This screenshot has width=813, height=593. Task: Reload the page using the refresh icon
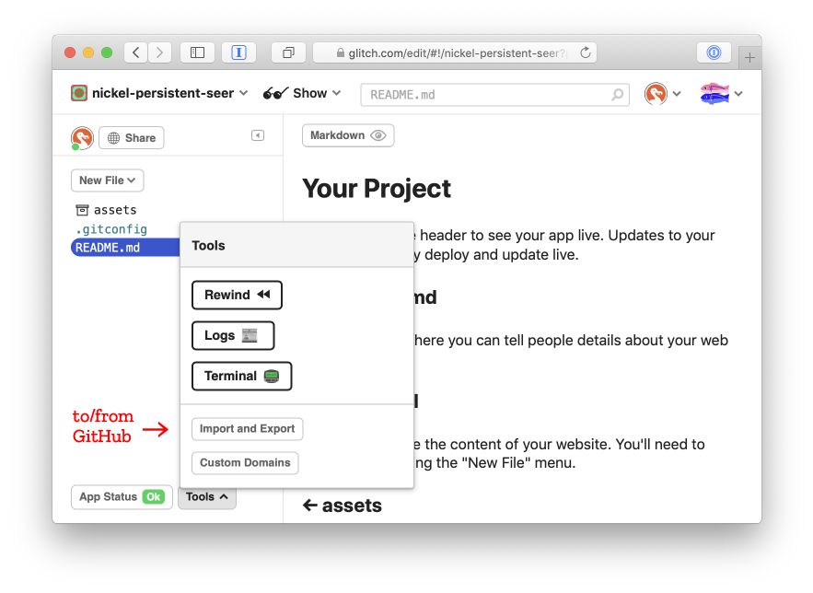[x=586, y=52]
